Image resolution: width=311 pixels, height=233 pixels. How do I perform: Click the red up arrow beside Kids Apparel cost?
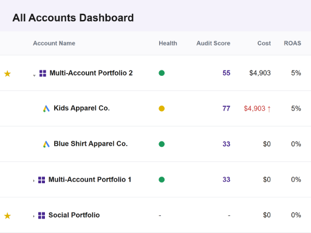click(269, 109)
